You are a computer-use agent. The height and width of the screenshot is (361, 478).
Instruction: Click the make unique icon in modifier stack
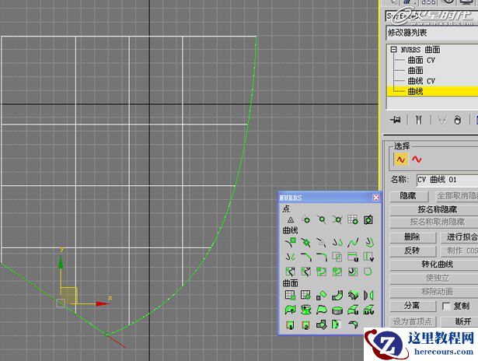pyautogui.click(x=442, y=120)
